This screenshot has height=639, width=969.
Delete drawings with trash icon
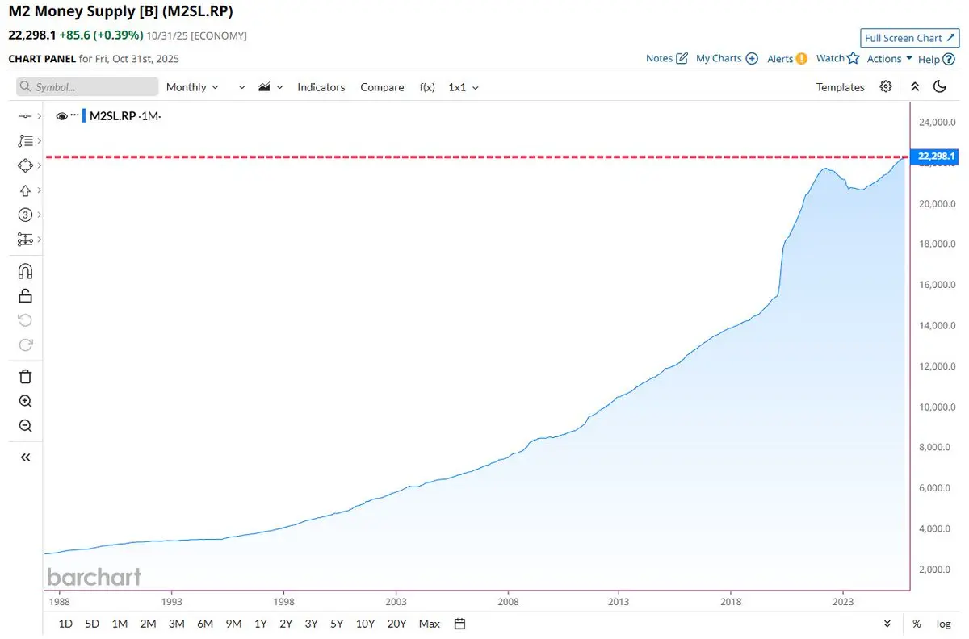tap(25, 376)
